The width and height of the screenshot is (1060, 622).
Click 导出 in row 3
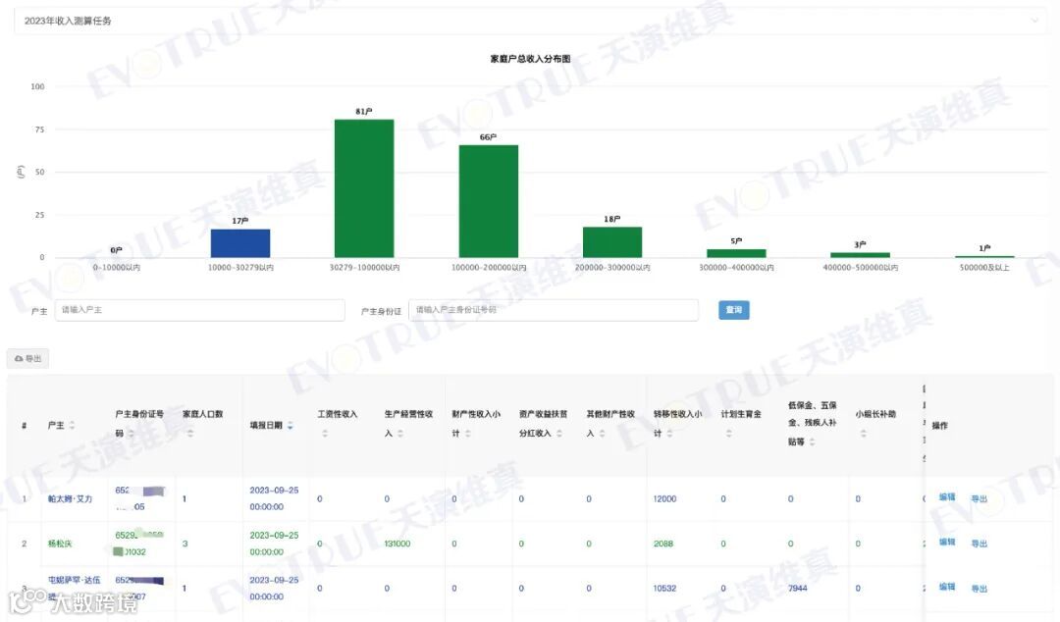tap(979, 589)
